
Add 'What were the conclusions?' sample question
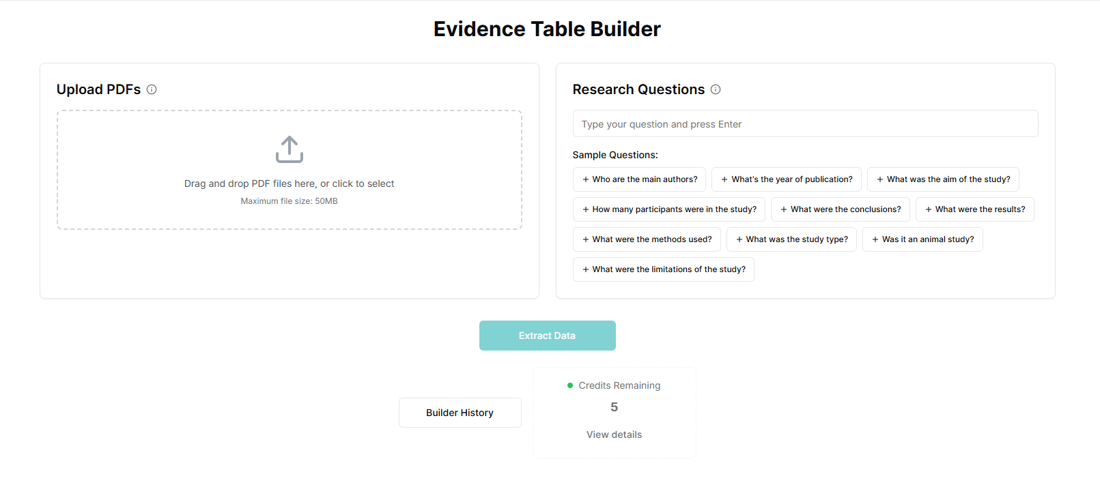[x=840, y=209]
